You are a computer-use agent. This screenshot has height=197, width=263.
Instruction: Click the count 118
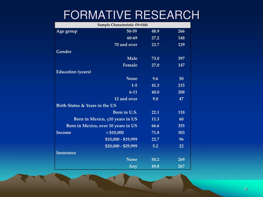[181, 112]
